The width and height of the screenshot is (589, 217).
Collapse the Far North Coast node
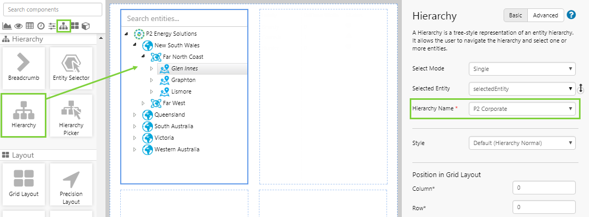coord(143,57)
